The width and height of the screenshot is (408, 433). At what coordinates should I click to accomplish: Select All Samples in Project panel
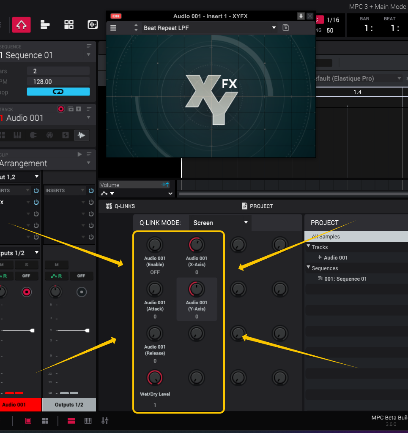pyautogui.click(x=356, y=236)
